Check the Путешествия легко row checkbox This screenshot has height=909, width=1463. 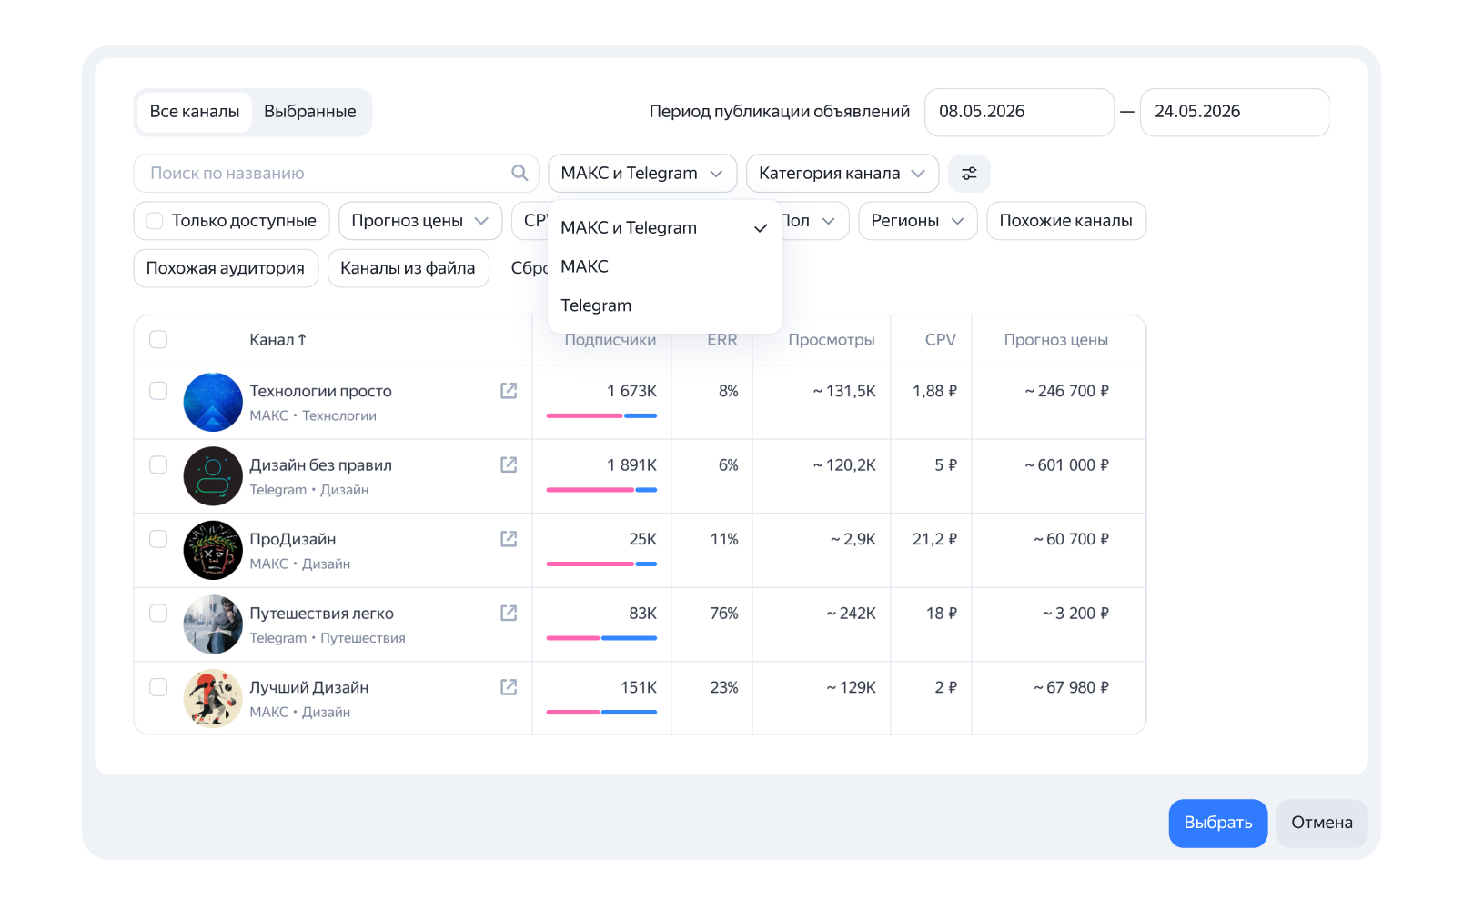click(x=158, y=613)
